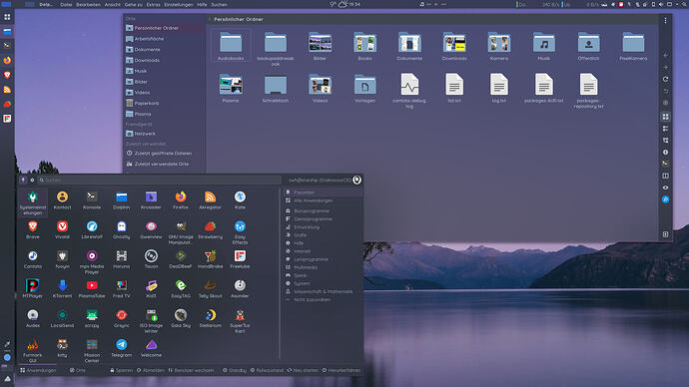Screen dimensions: 689x387
Task: Open LibreWolf from the launcher
Action: (x=92, y=230)
